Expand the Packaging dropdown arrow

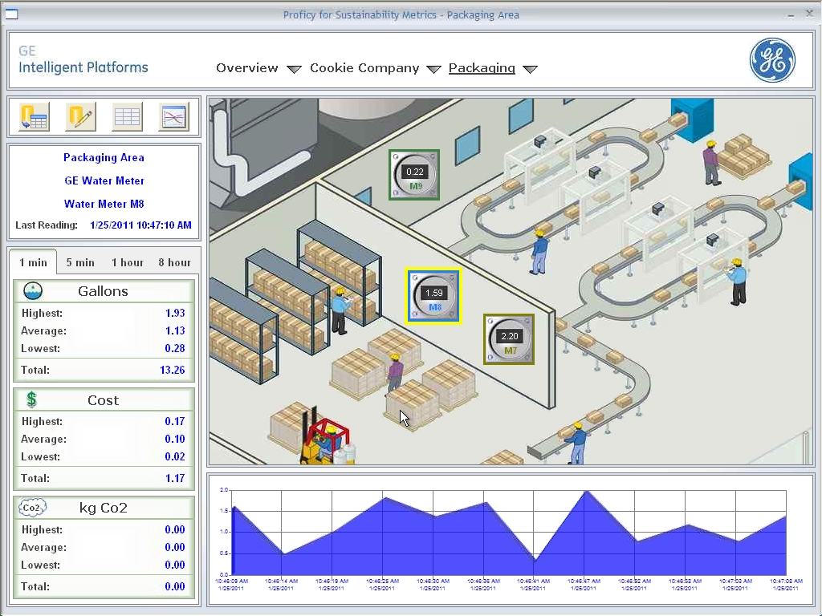[531, 69]
